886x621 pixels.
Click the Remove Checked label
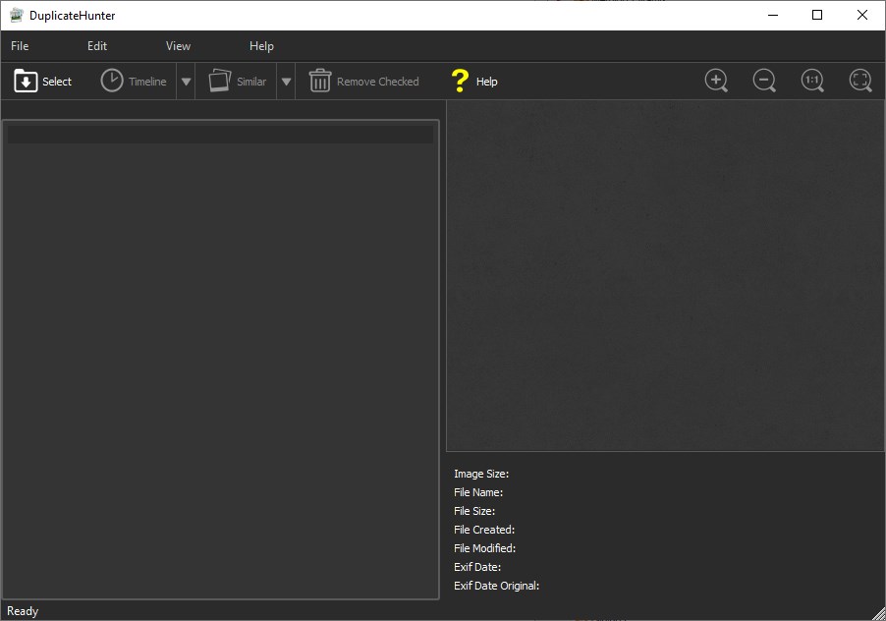point(378,82)
